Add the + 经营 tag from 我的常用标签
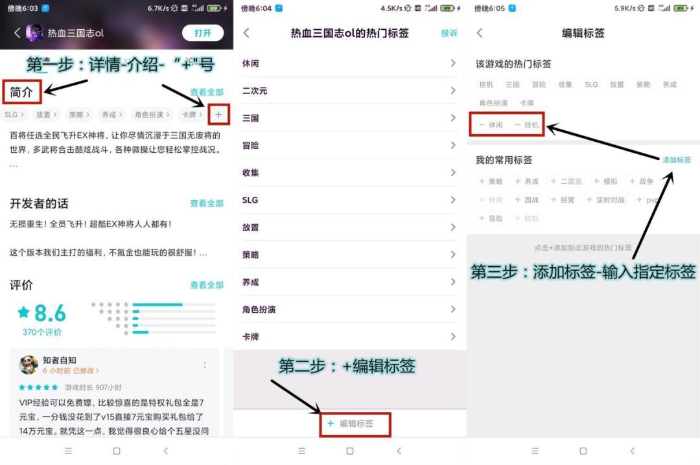 point(563,200)
